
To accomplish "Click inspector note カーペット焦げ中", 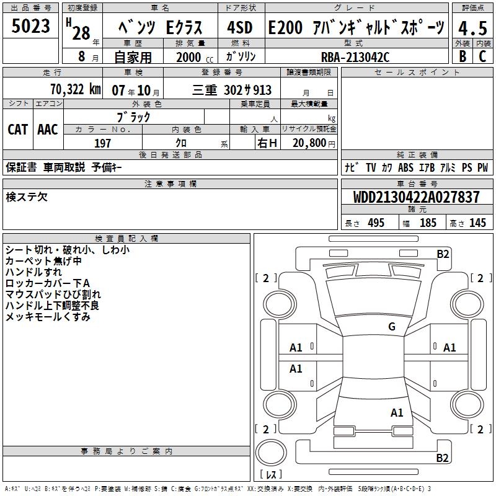I will [43, 261].
